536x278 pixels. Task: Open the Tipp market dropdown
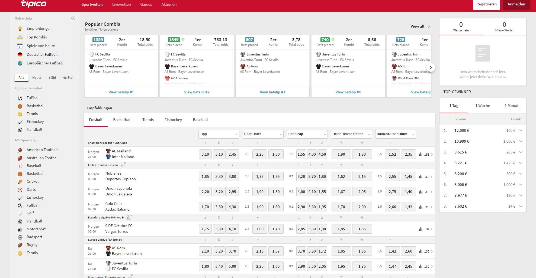point(219,134)
